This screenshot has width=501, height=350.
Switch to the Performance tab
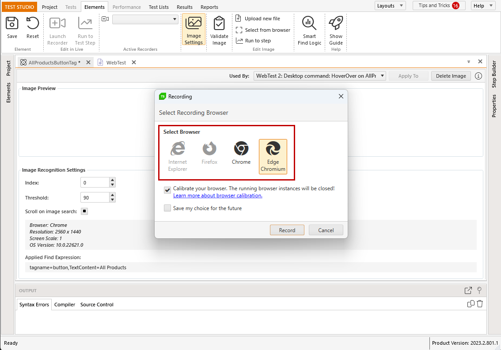[126, 7]
